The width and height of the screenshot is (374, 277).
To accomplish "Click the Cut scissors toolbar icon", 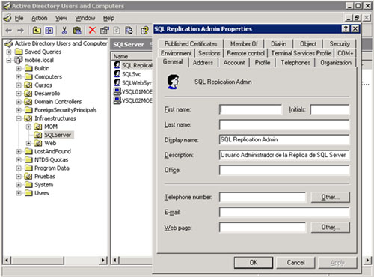I will pos(64,31).
